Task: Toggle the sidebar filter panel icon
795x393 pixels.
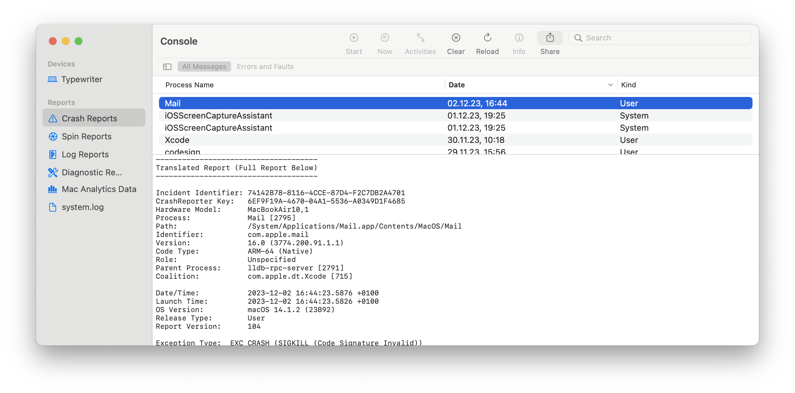Action: [x=167, y=67]
